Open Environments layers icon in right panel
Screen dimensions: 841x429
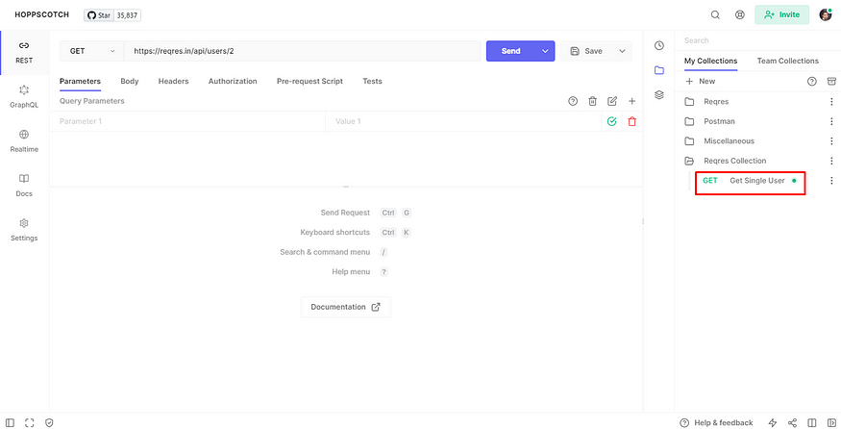(x=659, y=95)
